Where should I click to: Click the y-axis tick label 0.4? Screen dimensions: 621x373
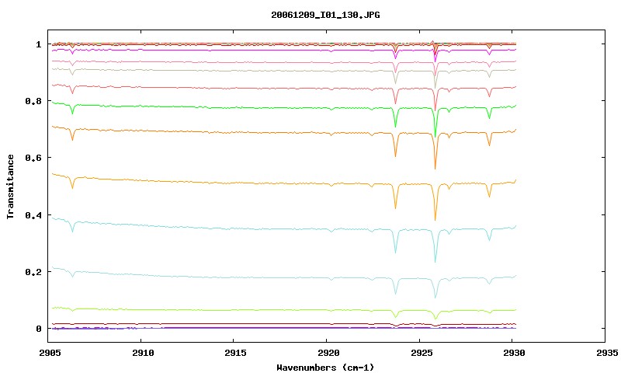[x=33, y=214]
